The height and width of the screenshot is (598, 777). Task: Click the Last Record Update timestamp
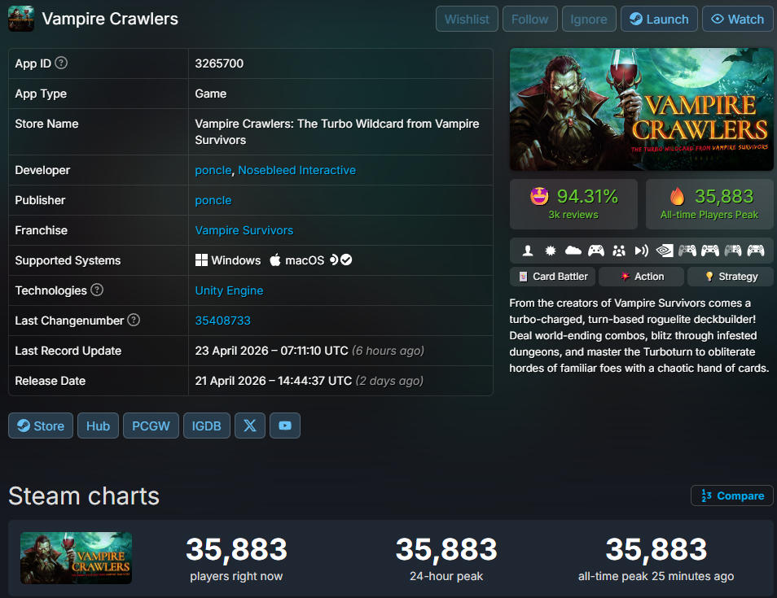coord(309,351)
